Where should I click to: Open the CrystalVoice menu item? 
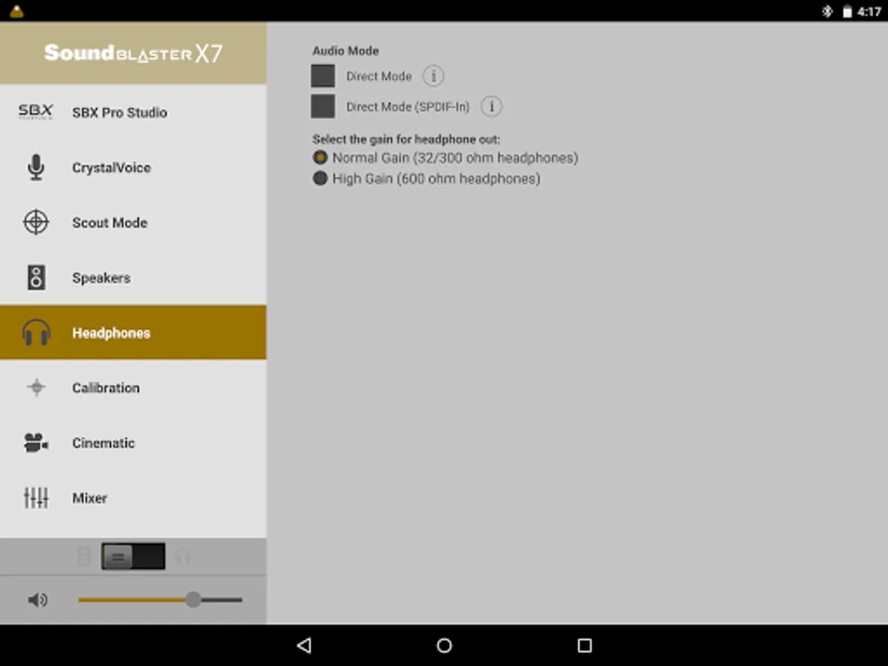(x=133, y=167)
